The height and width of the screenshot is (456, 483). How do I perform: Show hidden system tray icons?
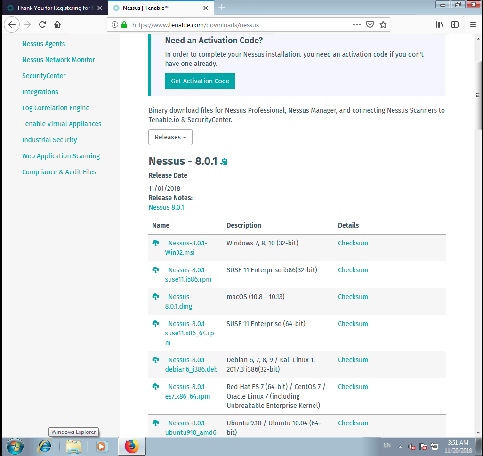400,446
